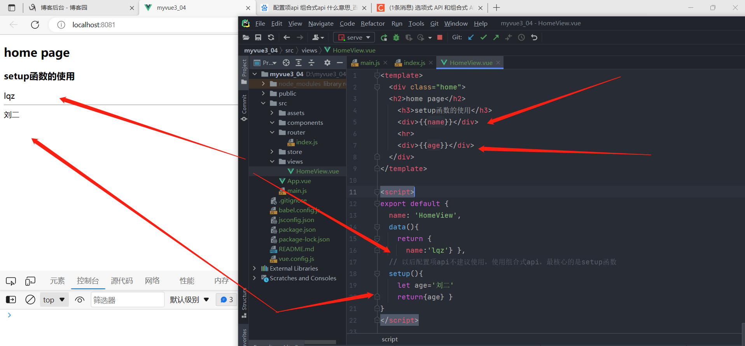Open the 默认级别 log level dropdown
The height and width of the screenshot is (346, 745).
pos(189,300)
